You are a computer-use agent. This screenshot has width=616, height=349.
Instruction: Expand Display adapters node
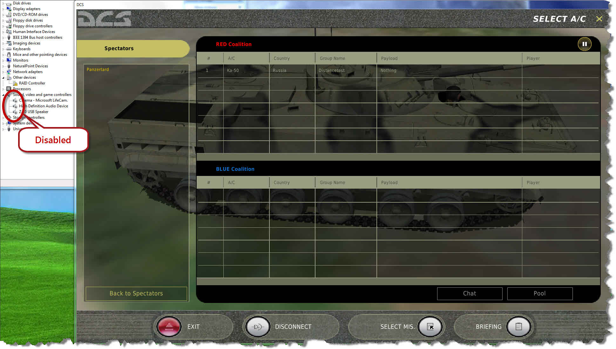3,9
